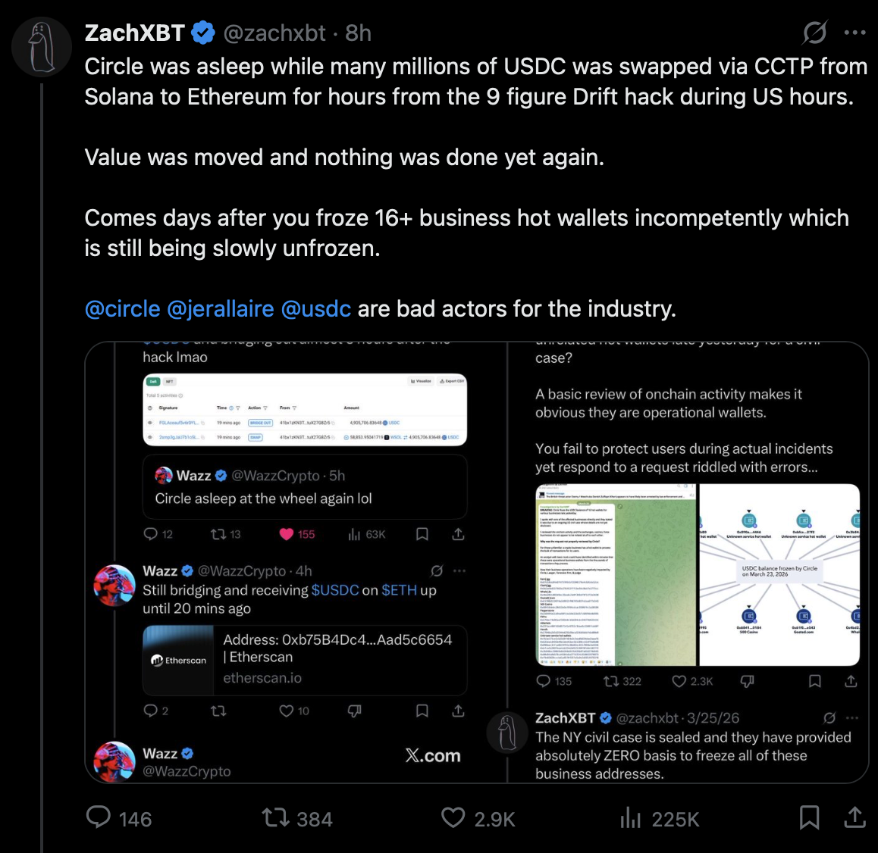
Task: Open the @usdc mention link
Action: (326, 308)
